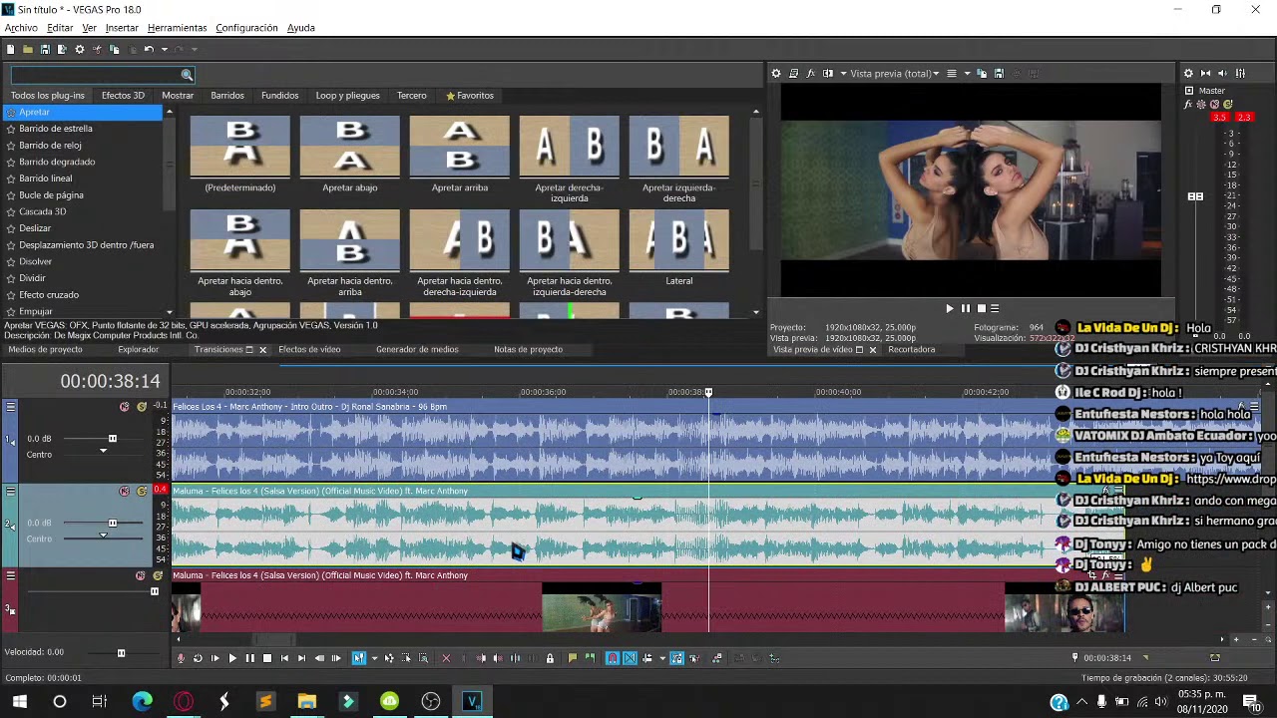Screen dimensions: 1277x718
Task: Toggle Master bus solo icon
Action: 1230,104
